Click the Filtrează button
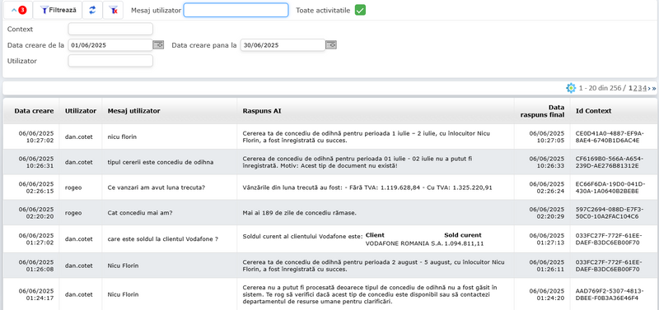 click(57, 11)
